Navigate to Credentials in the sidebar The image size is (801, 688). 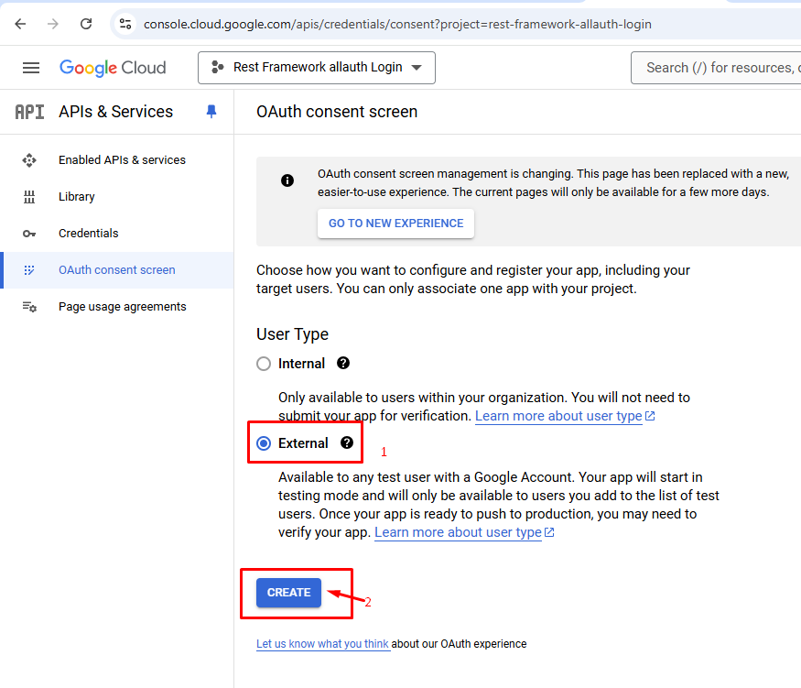tap(88, 234)
